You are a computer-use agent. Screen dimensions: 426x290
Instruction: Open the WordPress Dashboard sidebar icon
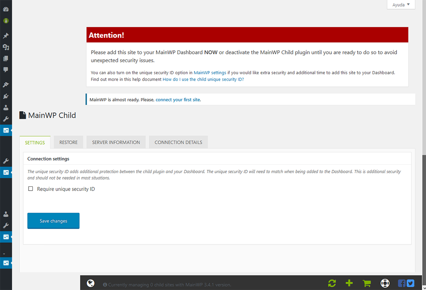(6, 9)
